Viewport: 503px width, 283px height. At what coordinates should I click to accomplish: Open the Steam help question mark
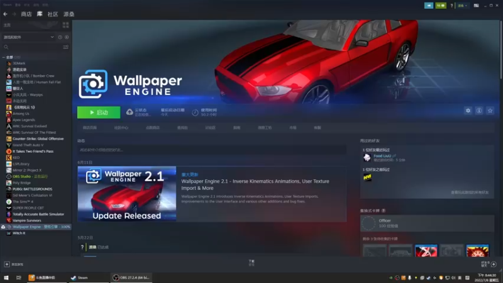coord(451,6)
